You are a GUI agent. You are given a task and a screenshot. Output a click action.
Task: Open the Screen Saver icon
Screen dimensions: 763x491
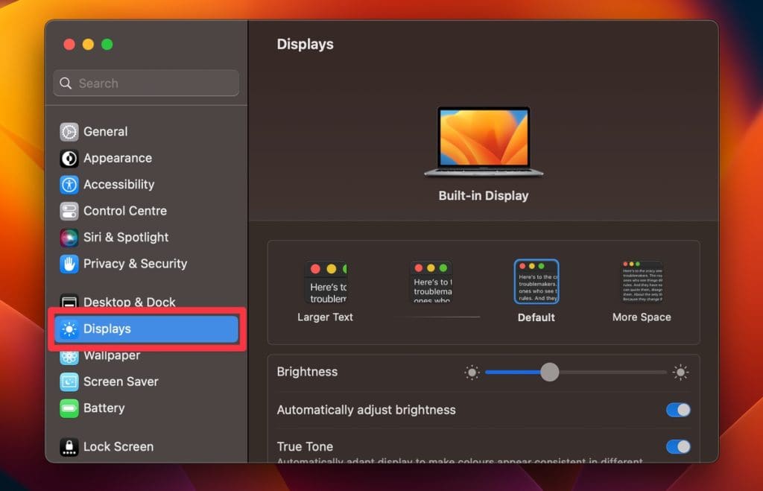click(69, 382)
